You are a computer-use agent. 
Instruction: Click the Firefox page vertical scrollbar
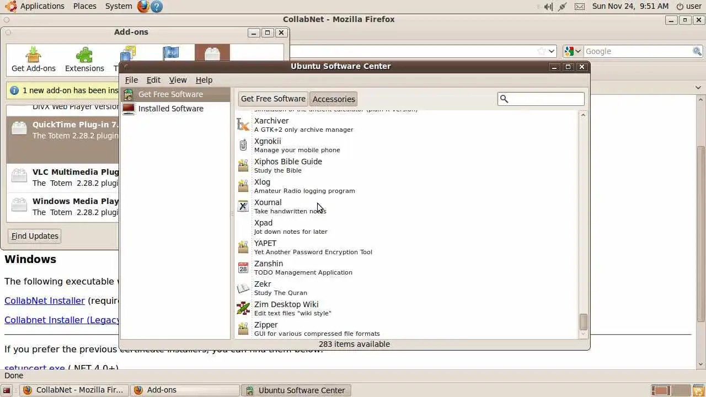[x=700, y=233]
